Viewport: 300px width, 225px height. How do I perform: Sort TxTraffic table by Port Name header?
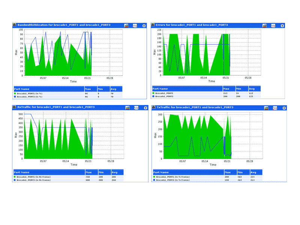(189, 172)
